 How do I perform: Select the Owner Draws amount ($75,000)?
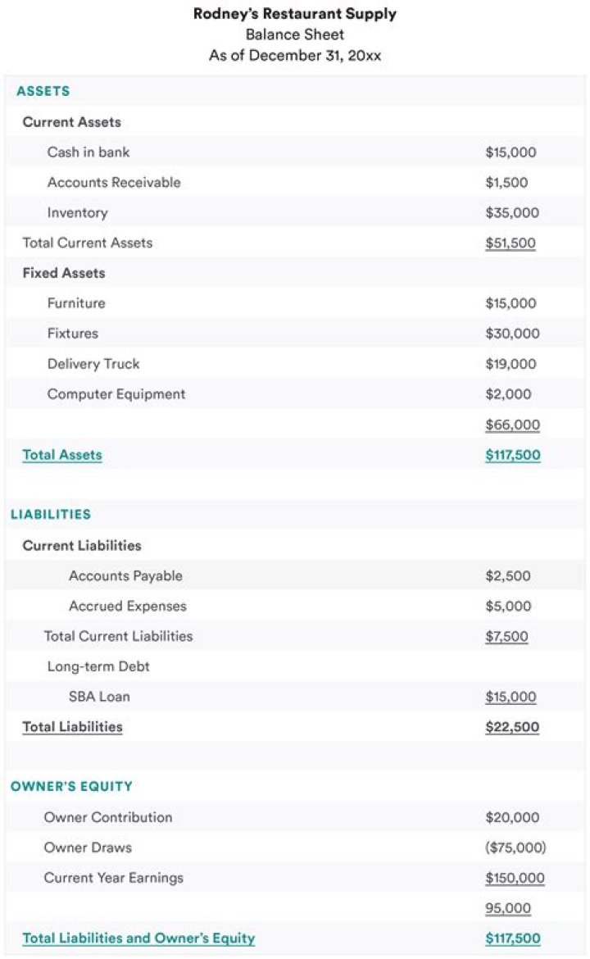tap(515, 848)
